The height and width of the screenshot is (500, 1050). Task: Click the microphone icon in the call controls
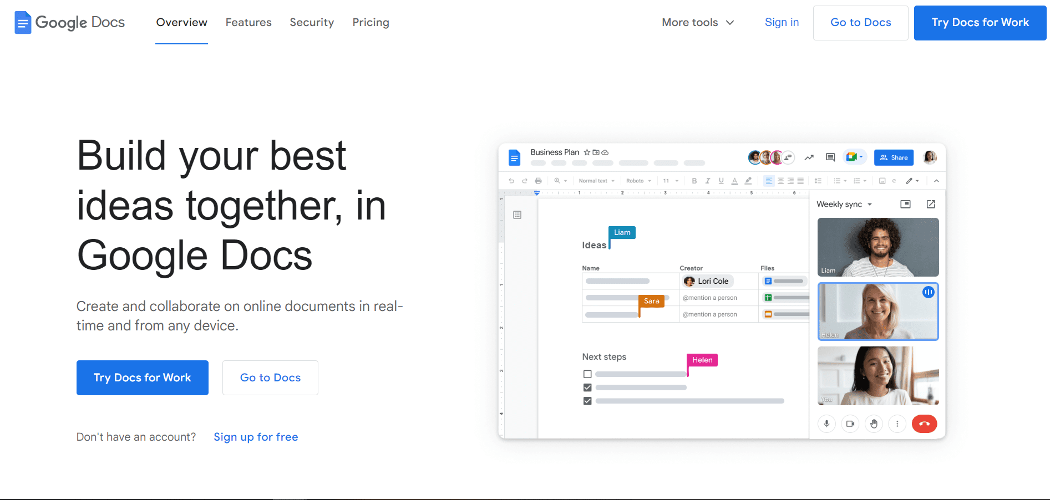point(826,424)
